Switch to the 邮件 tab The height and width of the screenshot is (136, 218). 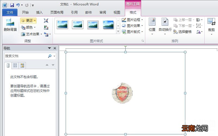click(89, 12)
